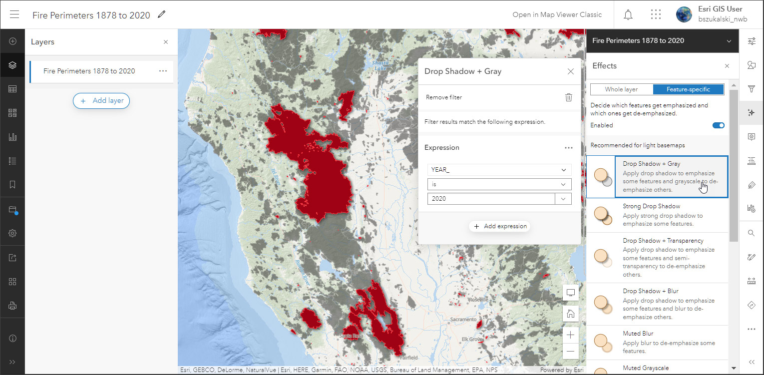764x375 pixels.
Task: Open the Legend icon in left toolbar
Action: click(13, 161)
